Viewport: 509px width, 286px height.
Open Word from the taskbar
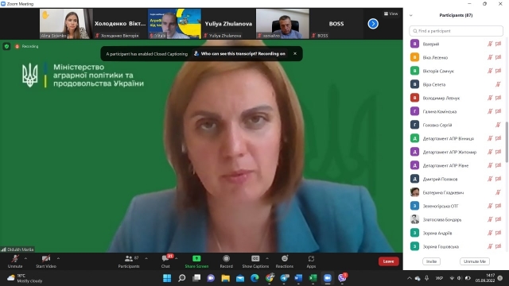298,278
